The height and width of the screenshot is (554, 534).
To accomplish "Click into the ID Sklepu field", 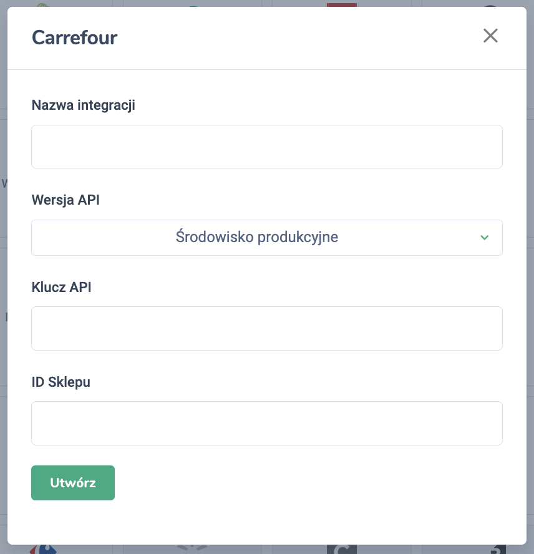I will point(266,423).
